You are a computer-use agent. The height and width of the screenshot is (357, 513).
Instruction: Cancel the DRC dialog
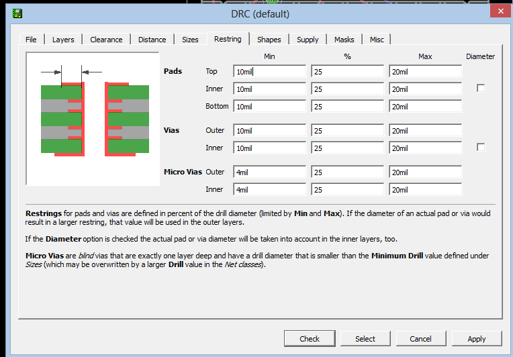(420, 339)
